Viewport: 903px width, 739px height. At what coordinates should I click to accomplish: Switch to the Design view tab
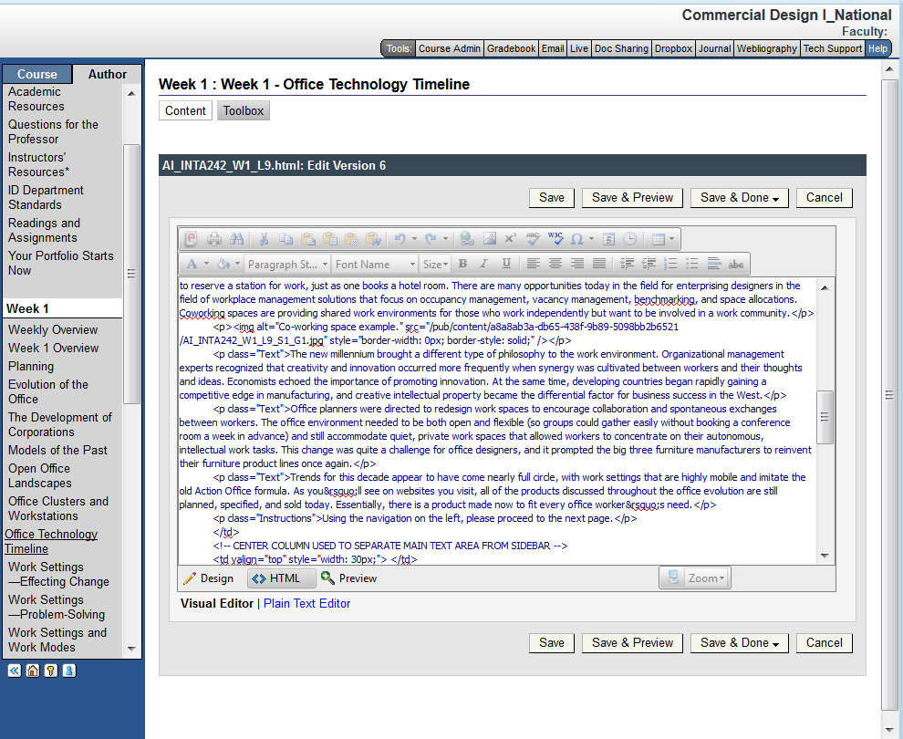(208, 578)
